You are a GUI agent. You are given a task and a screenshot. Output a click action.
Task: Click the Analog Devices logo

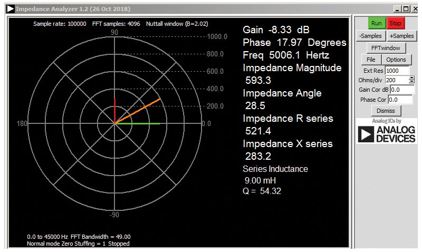386,132
